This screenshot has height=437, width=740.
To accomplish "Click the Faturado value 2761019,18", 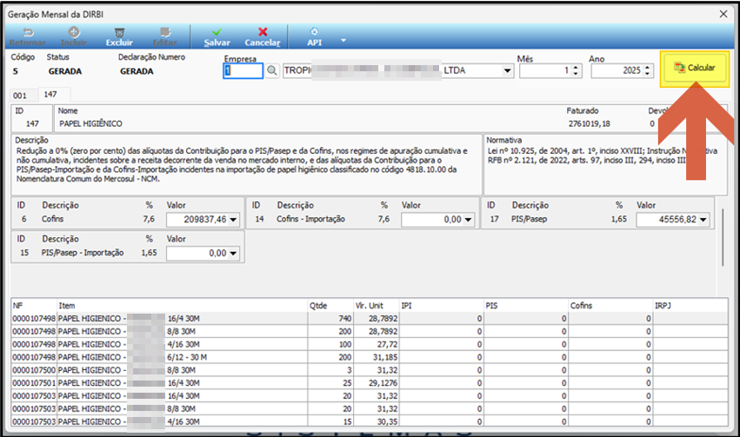I will [589, 124].
